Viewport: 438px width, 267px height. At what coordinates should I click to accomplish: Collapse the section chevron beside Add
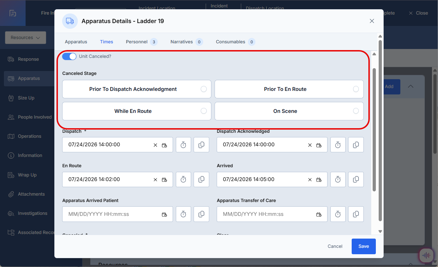coord(410,86)
